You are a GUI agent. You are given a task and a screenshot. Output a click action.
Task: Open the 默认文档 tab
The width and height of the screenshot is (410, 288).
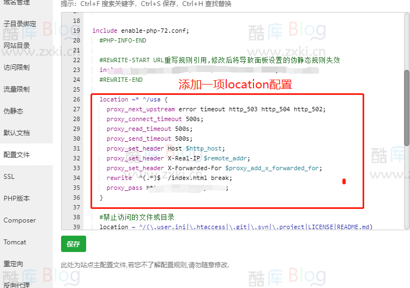coord(16,133)
